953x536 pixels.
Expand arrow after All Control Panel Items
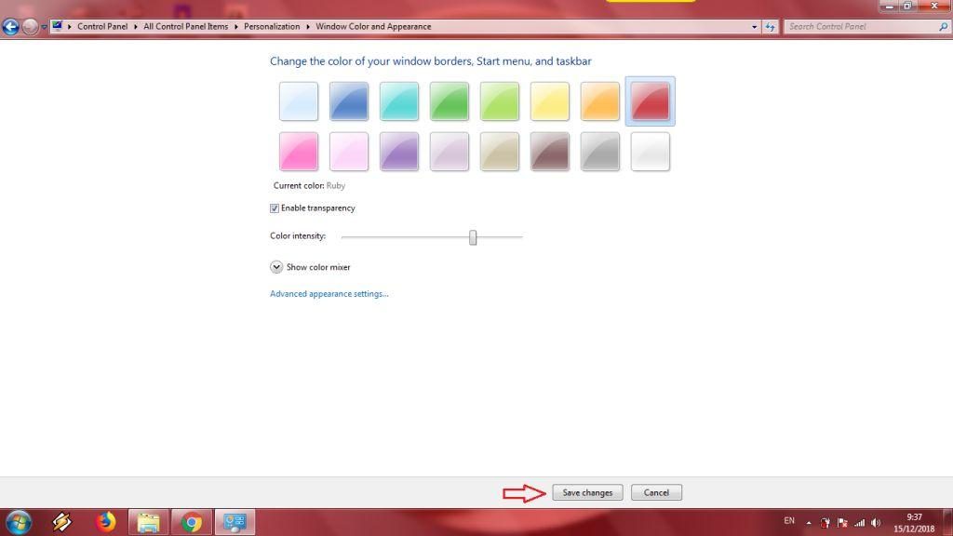click(235, 27)
